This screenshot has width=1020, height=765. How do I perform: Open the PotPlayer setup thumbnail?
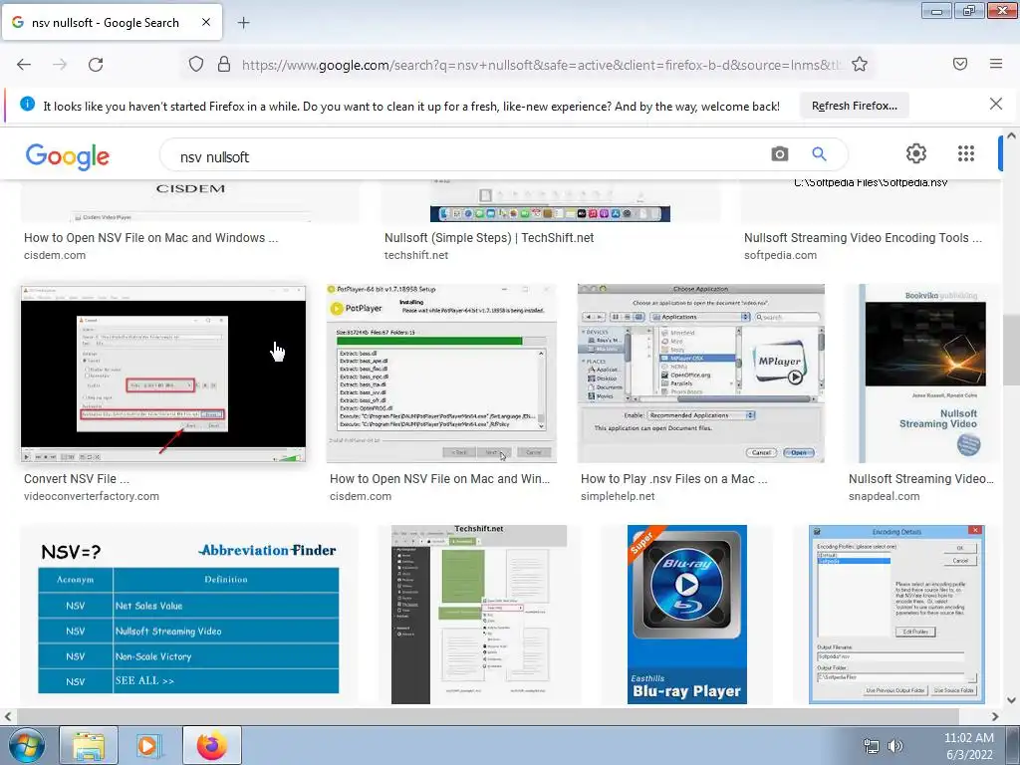pyautogui.click(x=441, y=374)
